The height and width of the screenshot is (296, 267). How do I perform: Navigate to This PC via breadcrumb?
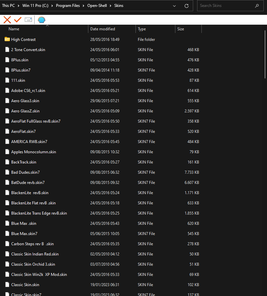(x=9, y=6)
